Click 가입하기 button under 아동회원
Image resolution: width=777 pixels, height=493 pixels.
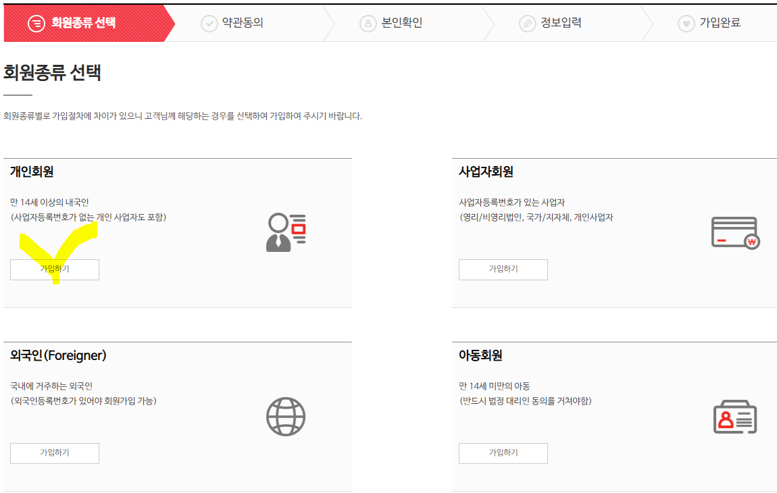coord(503,453)
